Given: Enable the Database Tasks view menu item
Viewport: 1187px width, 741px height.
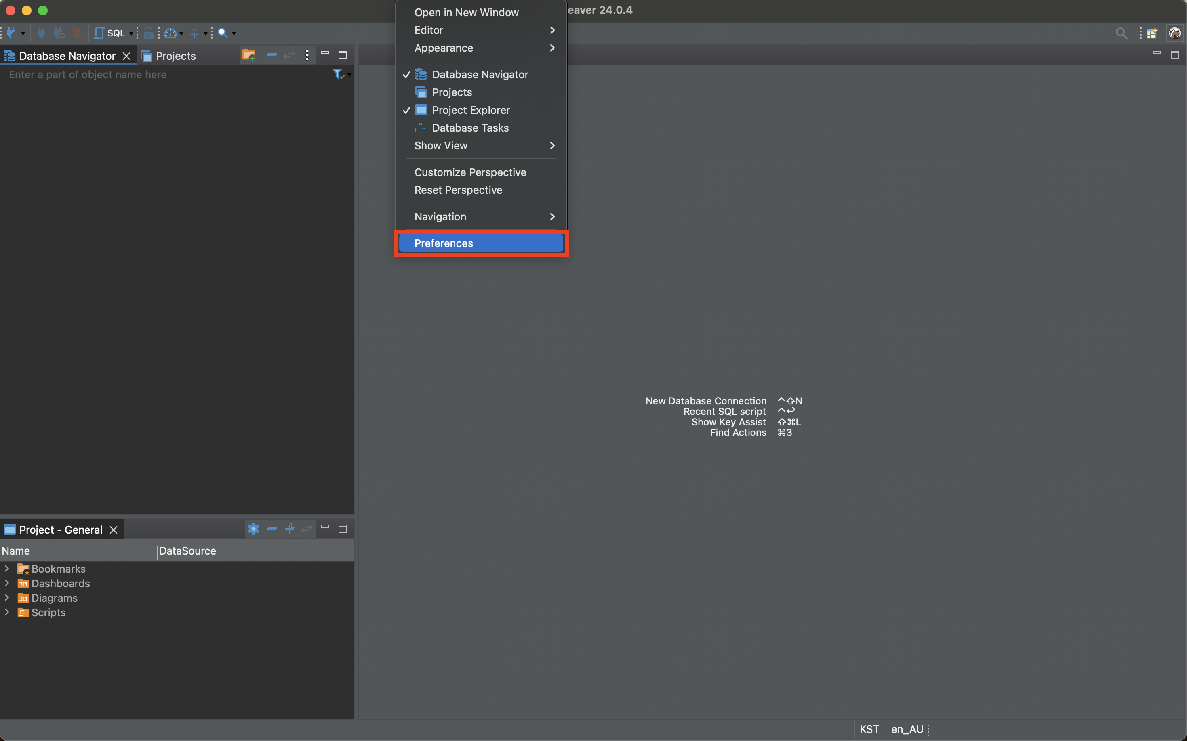Looking at the screenshot, I should (x=470, y=128).
